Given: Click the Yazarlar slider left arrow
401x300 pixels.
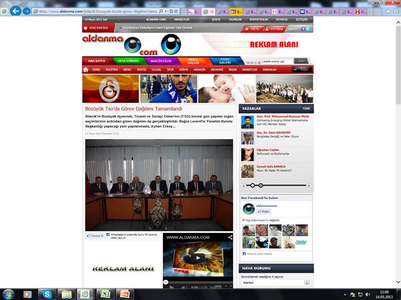Looking at the screenshot, I should coord(243,185).
